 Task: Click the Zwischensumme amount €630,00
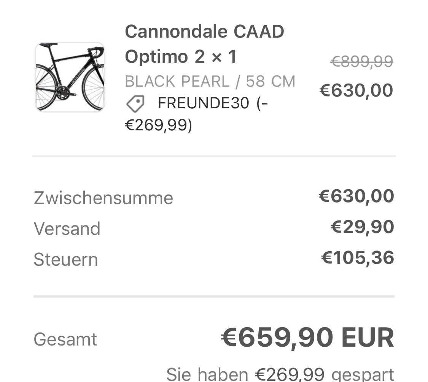pos(356,196)
